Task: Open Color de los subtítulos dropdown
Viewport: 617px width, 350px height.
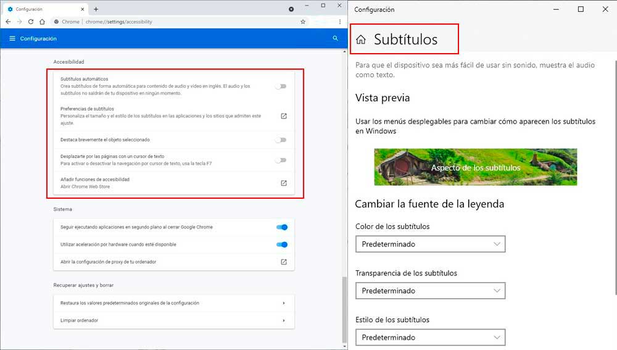Action: tap(431, 244)
